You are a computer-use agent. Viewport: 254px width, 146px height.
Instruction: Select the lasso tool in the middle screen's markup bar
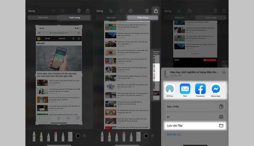click(131, 136)
